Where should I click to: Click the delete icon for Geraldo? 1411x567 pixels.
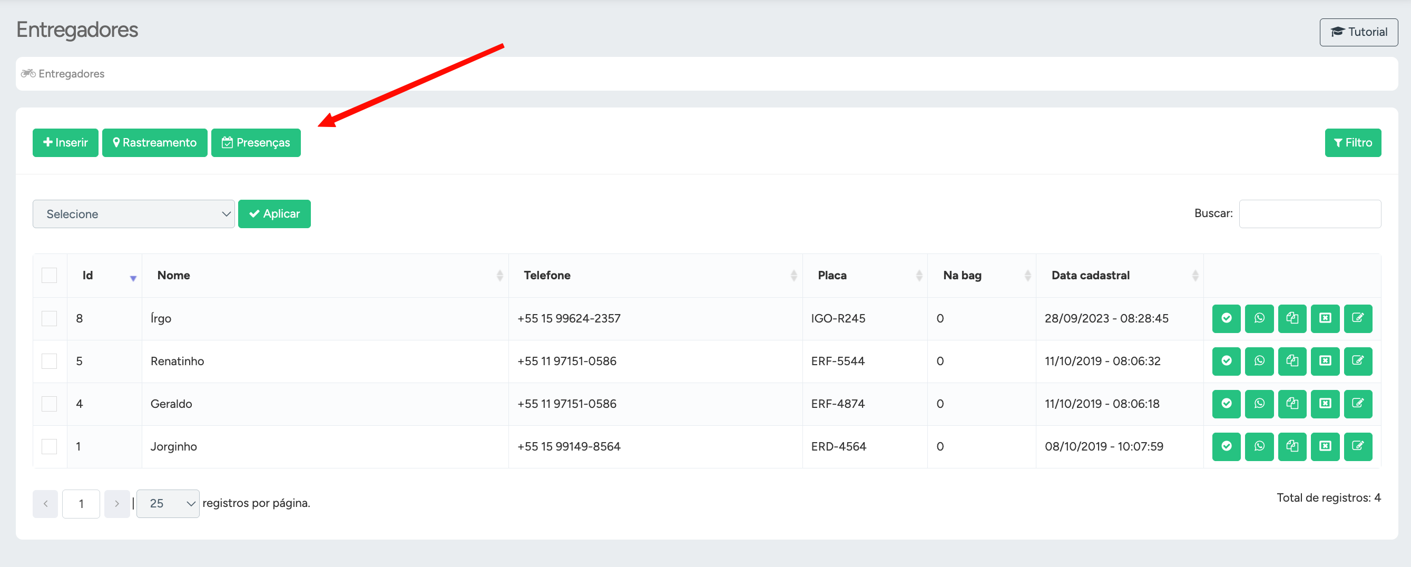[1325, 404]
